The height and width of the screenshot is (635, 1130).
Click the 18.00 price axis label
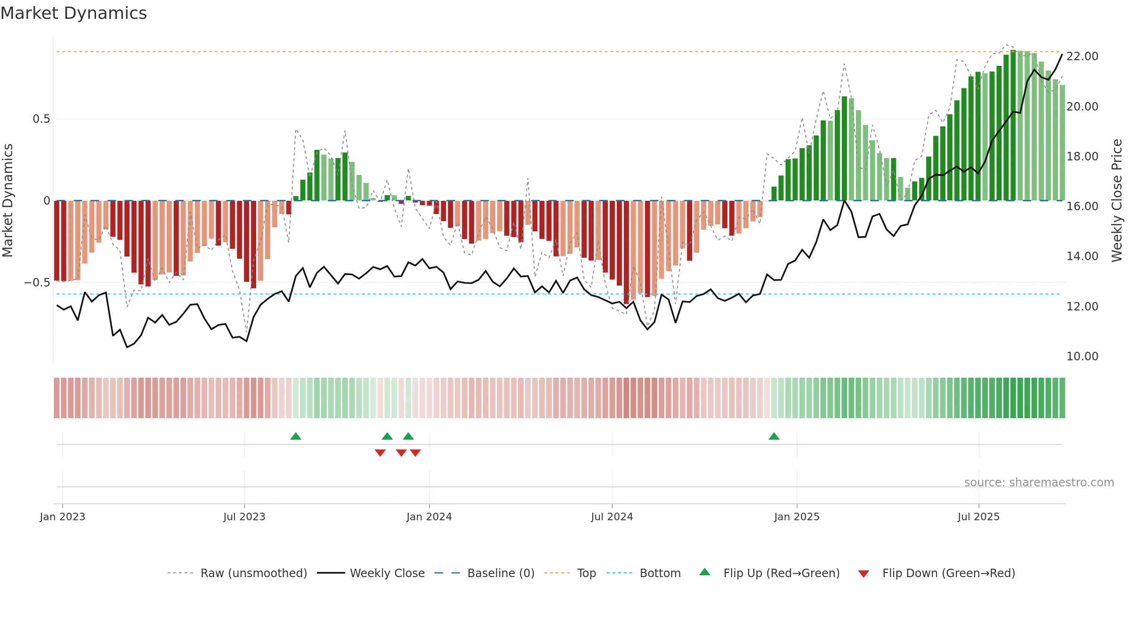point(1082,157)
